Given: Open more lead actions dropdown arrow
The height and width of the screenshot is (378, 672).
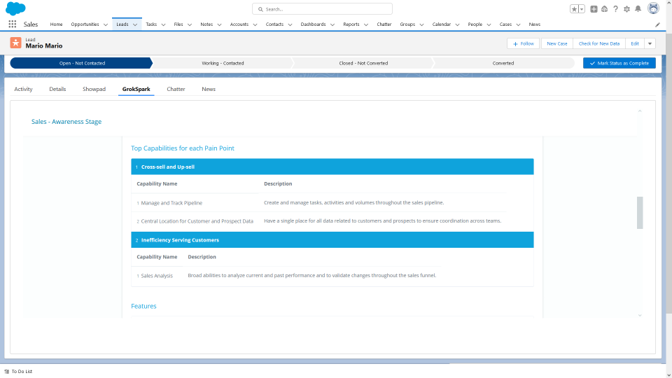Looking at the screenshot, I should [x=650, y=43].
